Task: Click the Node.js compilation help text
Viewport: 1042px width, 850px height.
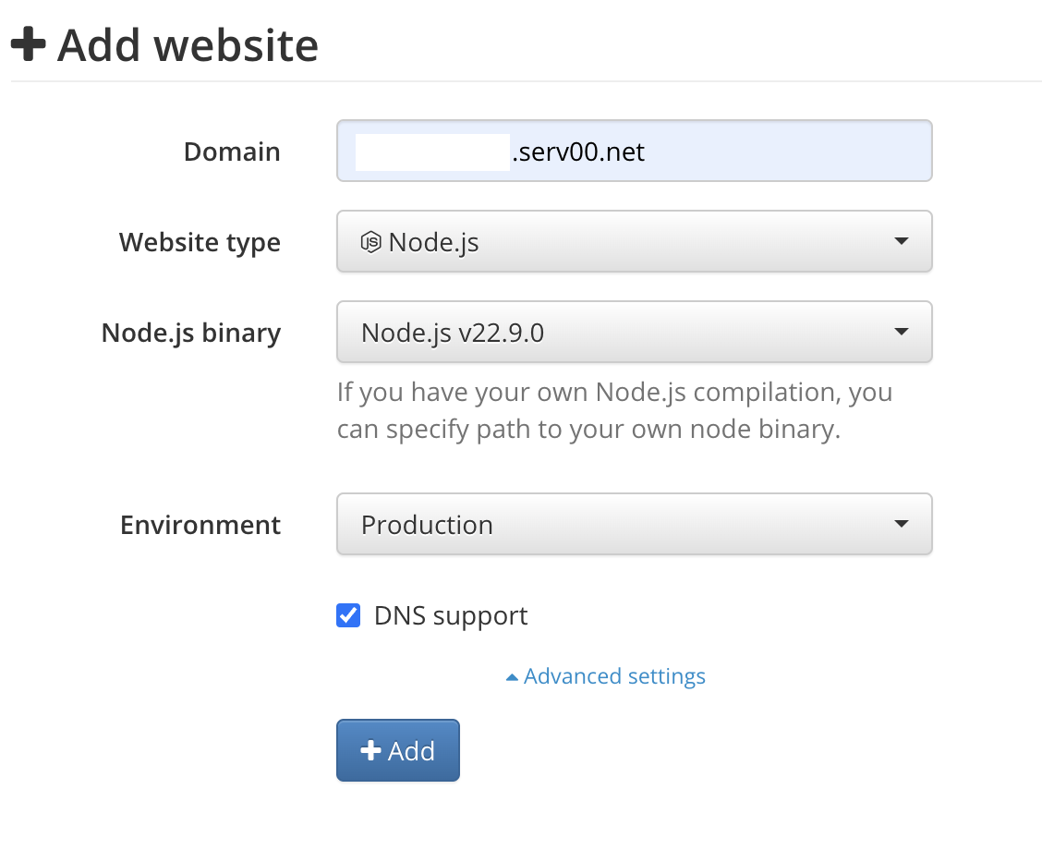Action: pos(614,411)
